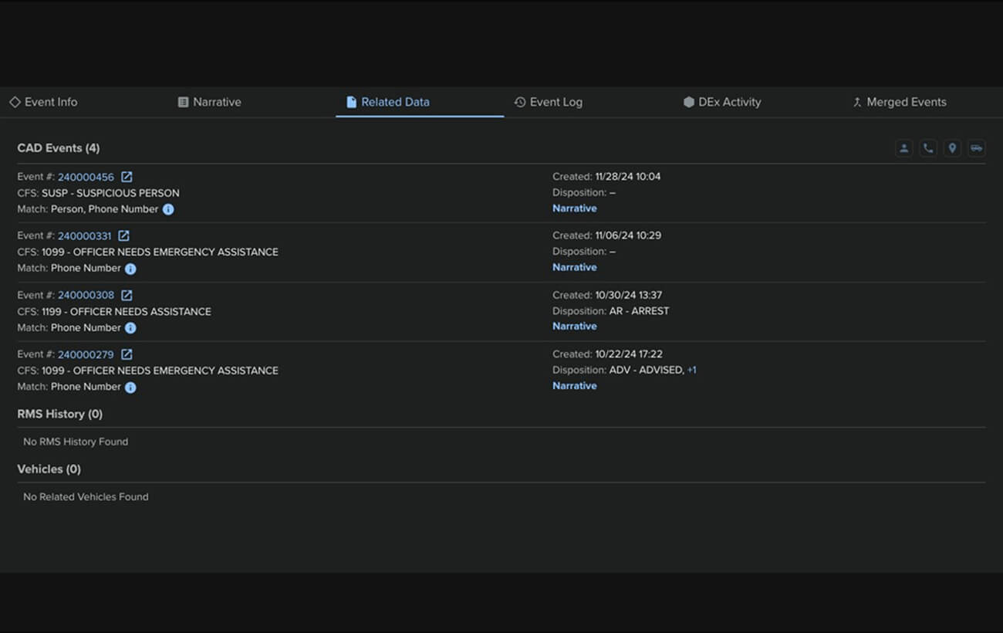Toggle the Phone Number filter icon

927,147
